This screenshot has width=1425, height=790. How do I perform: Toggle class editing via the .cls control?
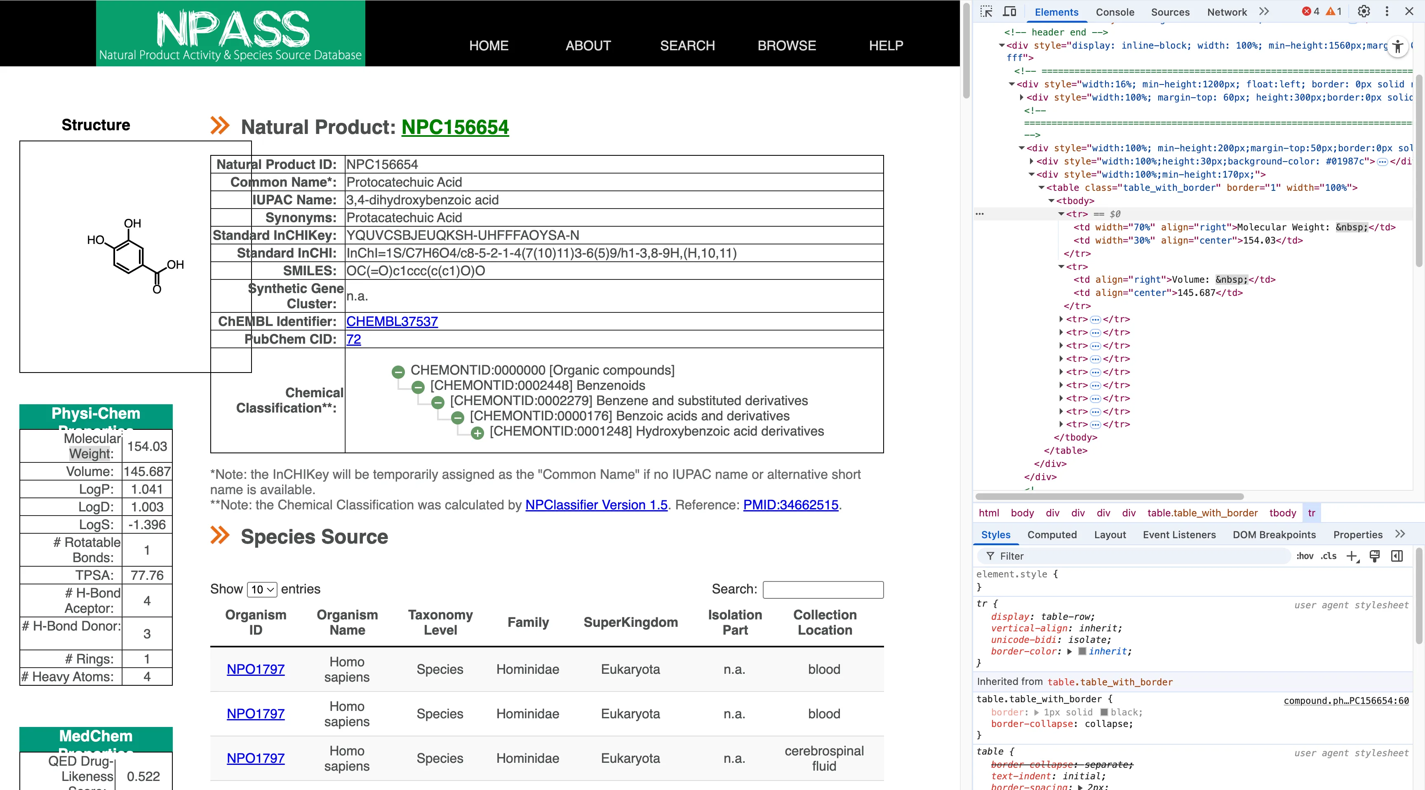[x=1328, y=556]
